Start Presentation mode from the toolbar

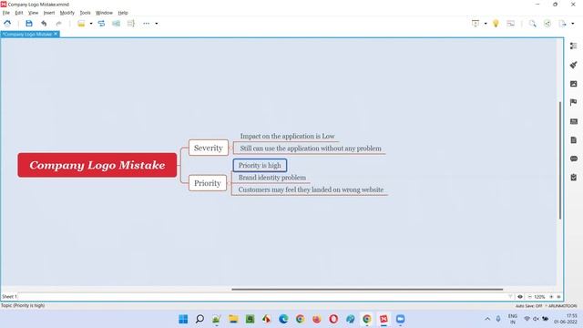click(476, 24)
